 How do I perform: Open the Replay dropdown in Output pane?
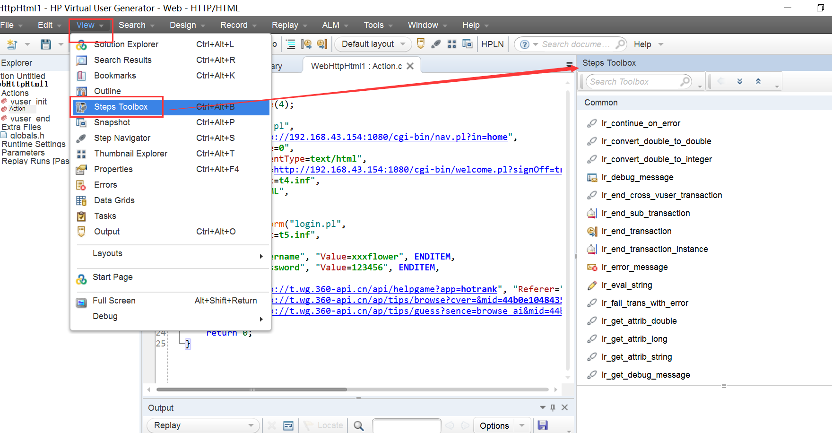[x=203, y=425]
